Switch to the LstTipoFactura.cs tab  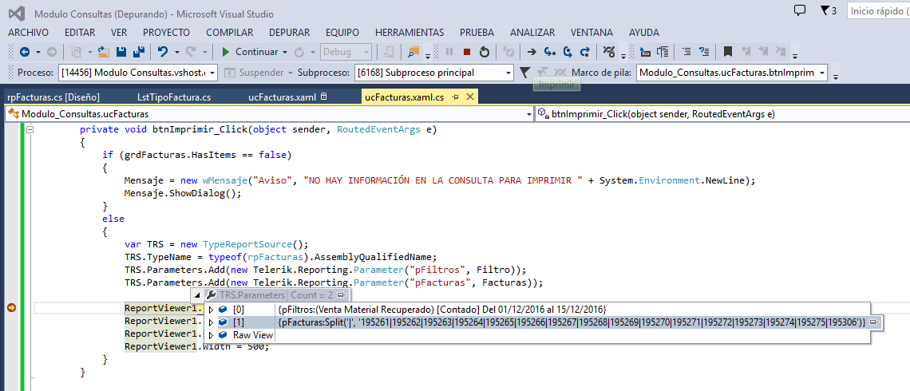pyautogui.click(x=174, y=97)
